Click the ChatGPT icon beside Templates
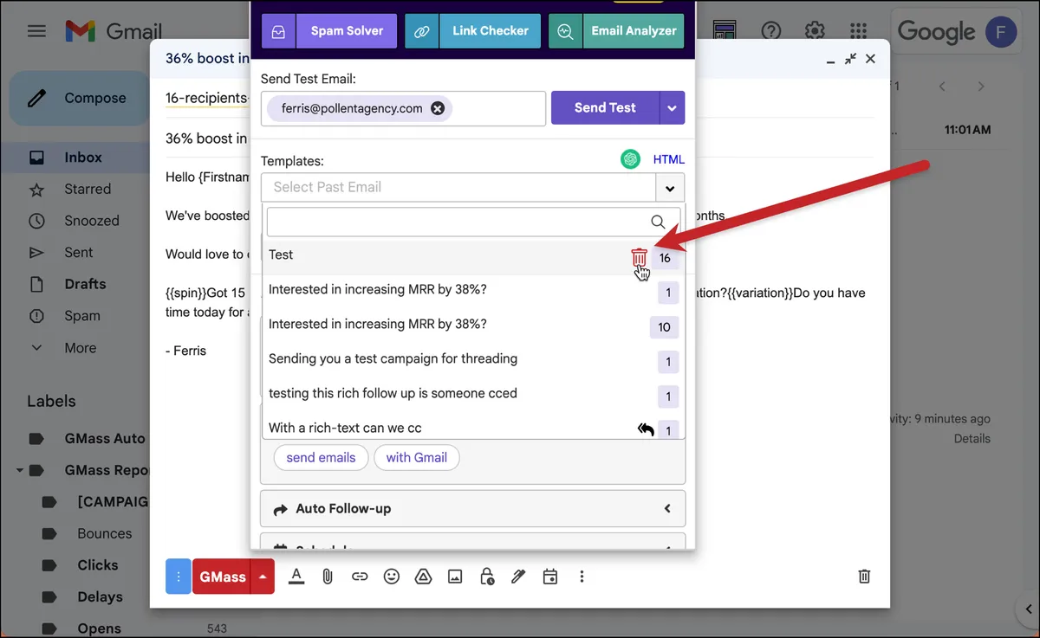The height and width of the screenshot is (638, 1040). (x=630, y=159)
